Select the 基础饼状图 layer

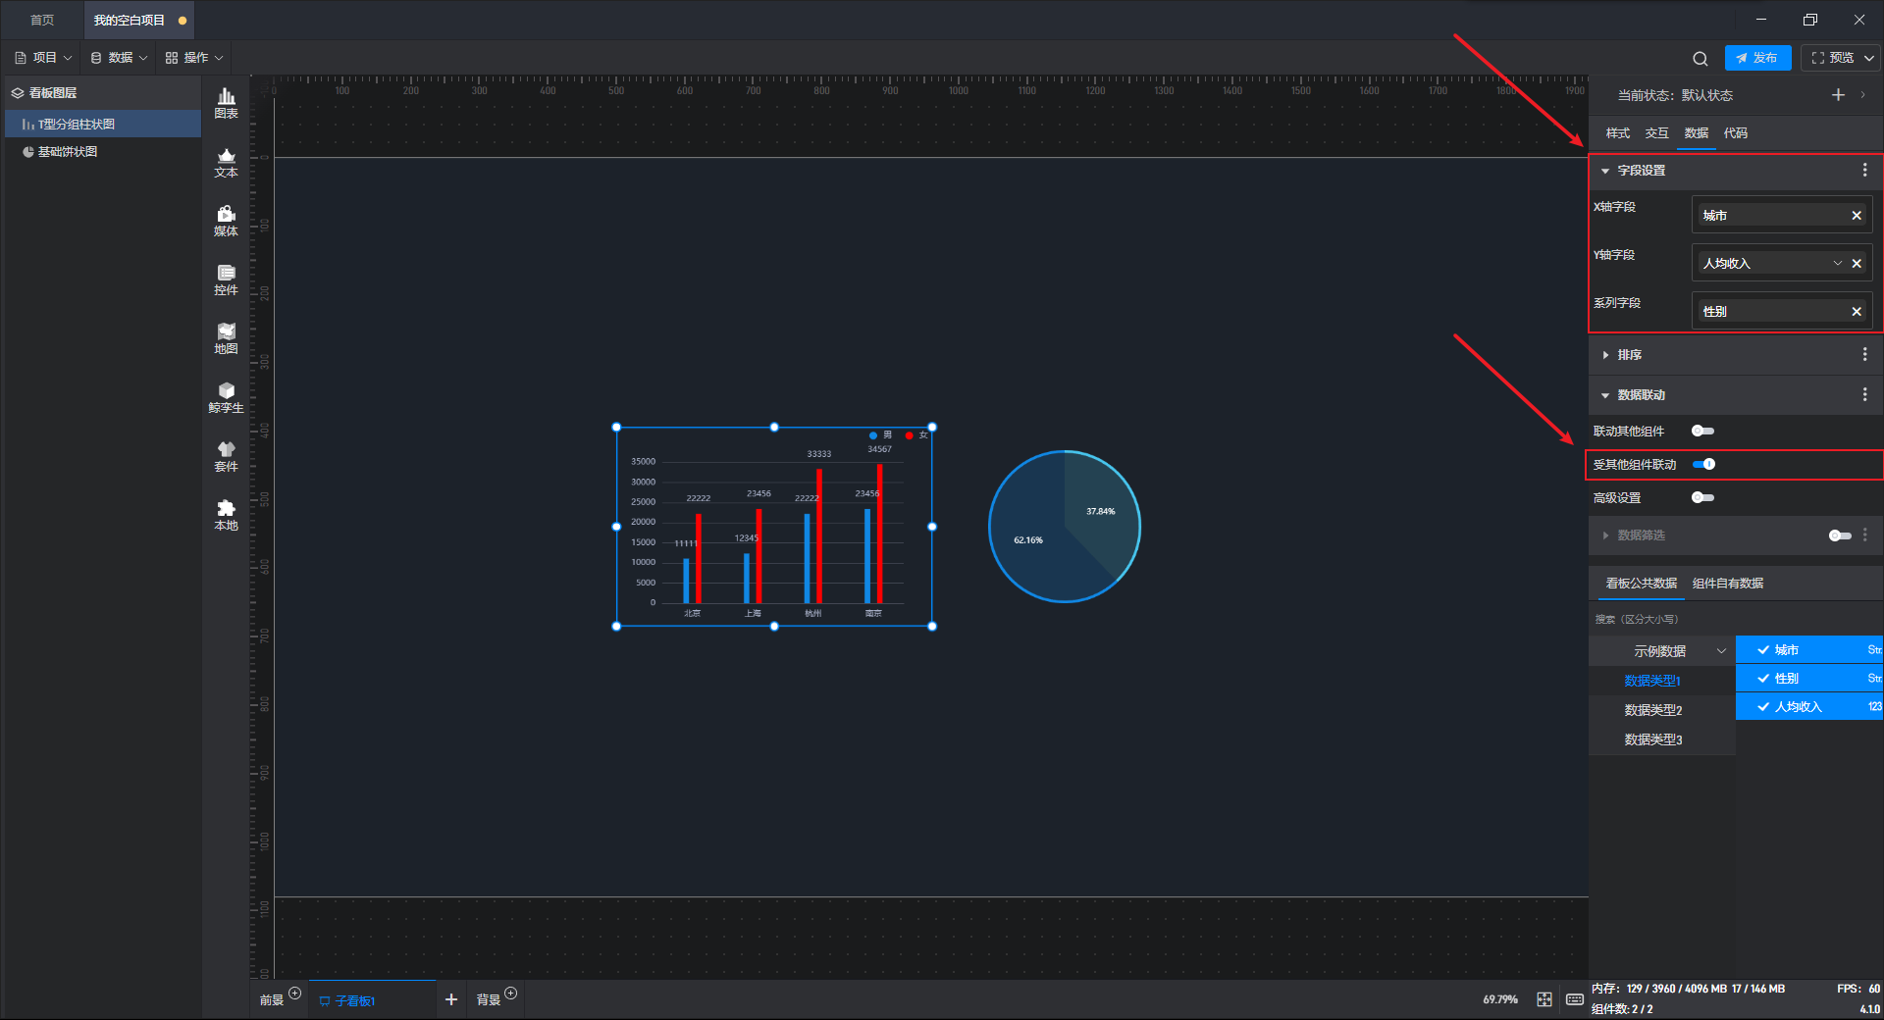pos(103,152)
